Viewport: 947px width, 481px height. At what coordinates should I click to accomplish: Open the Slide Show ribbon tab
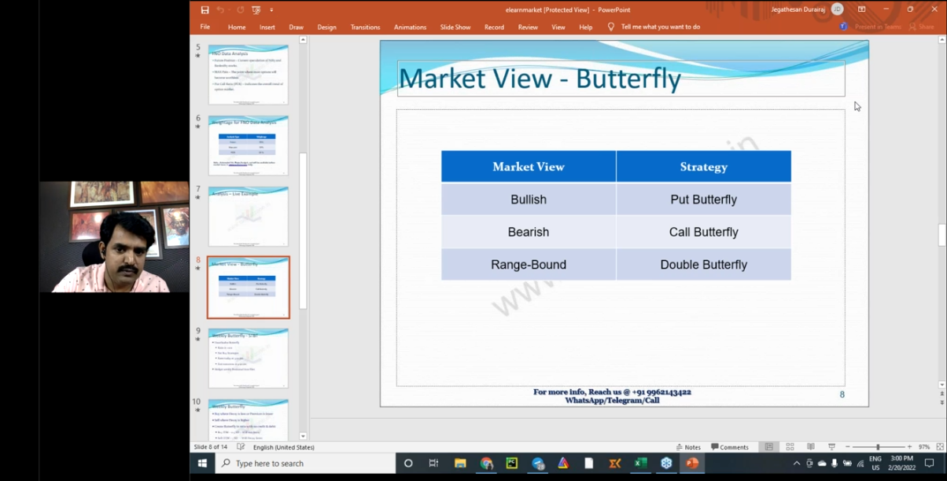pyautogui.click(x=455, y=26)
